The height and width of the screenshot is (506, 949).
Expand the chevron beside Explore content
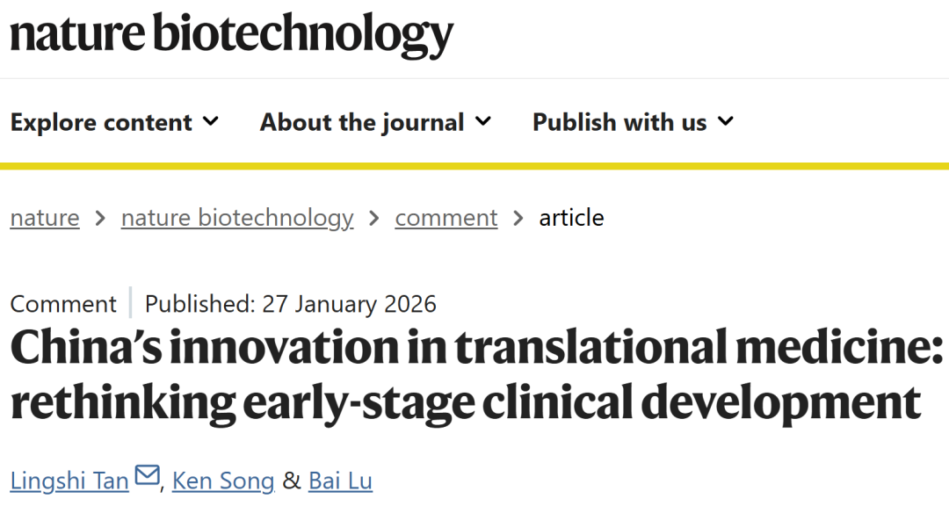point(210,121)
